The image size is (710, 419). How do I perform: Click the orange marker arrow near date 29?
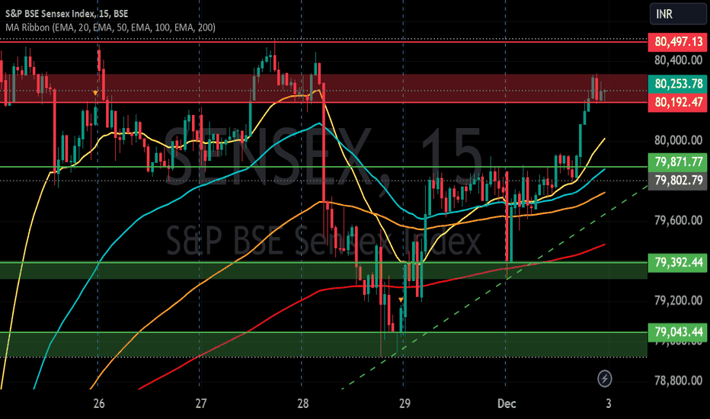pyautogui.click(x=401, y=300)
